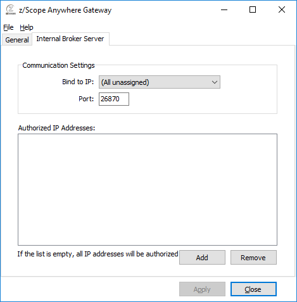Image resolution: width=297 pixels, height=302 pixels.
Task: Click the z/Scope Anywhere Gateway title text
Action: click(x=65, y=10)
